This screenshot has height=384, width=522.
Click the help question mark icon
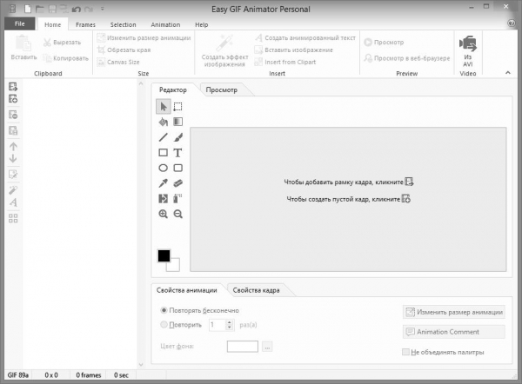tap(512, 23)
